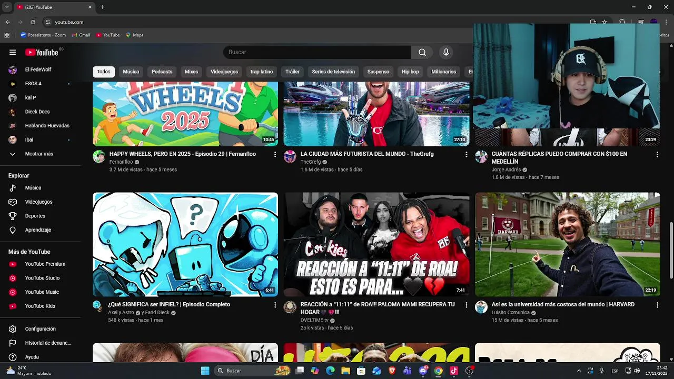Open Configuración settings gear
The width and height of the screenshot is (674, 379).
pos(41,329)
